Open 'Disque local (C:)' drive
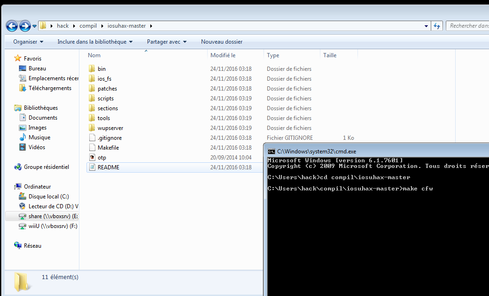The image size is (489, 296). (44, 196)
